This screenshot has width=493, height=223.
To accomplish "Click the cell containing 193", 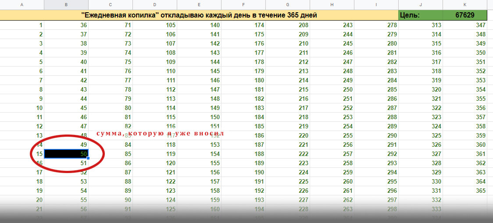I will point(244,200).
